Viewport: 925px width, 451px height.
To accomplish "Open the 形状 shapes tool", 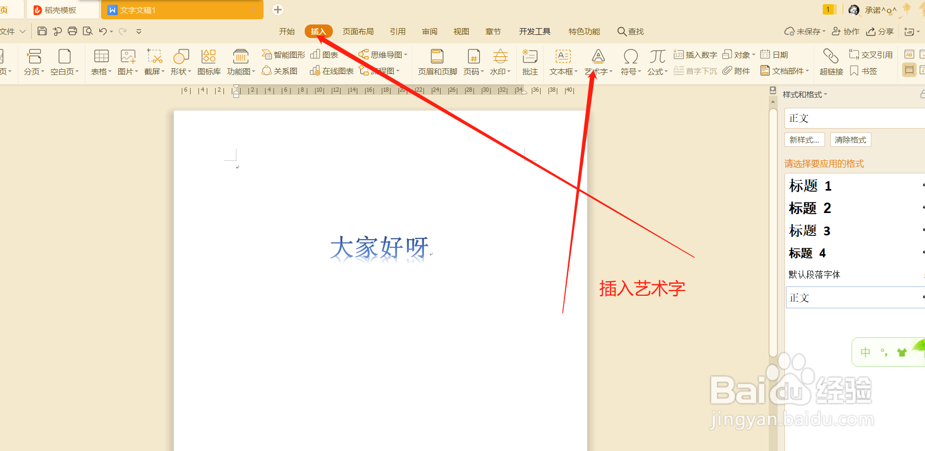I will (x=181, y=62).
